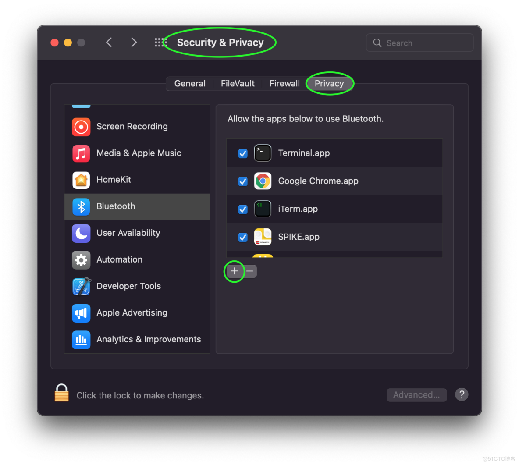Select the Terminal.app name text

pos(304,153)
